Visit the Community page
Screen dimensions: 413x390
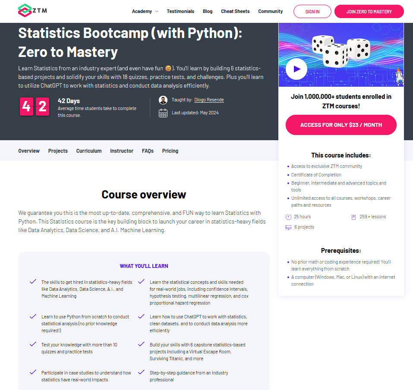271,11
